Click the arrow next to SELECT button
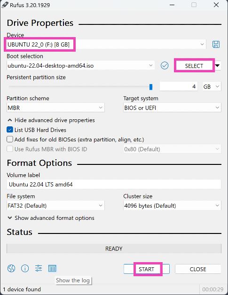Viewport: 228px width, 295px height. [218, 66]
